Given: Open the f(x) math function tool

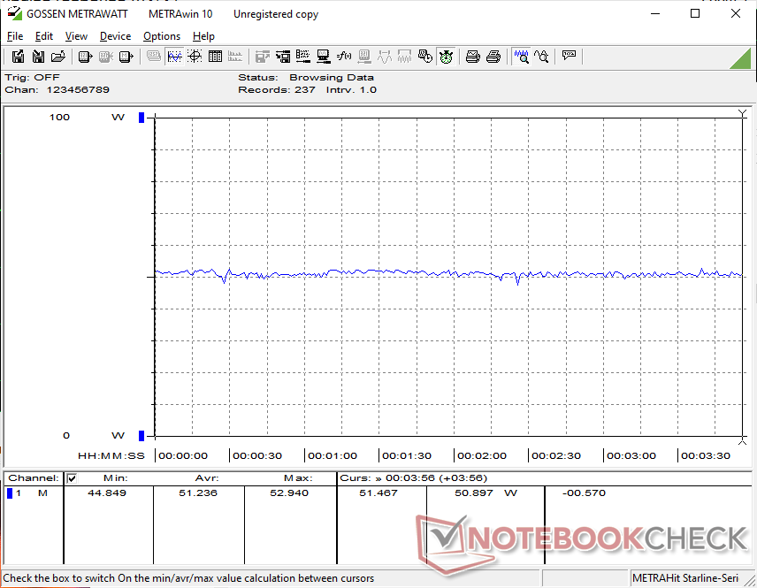Looking at the screenshot, I should click(344, 57).
